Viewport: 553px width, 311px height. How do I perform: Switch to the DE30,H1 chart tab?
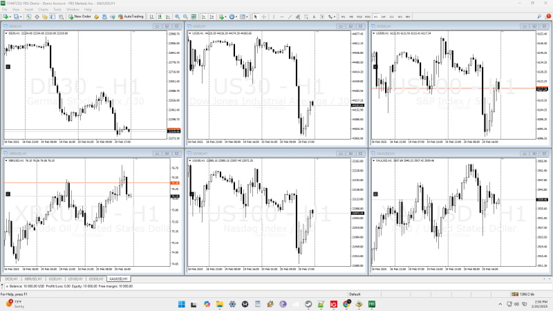(x=11, y=279)
